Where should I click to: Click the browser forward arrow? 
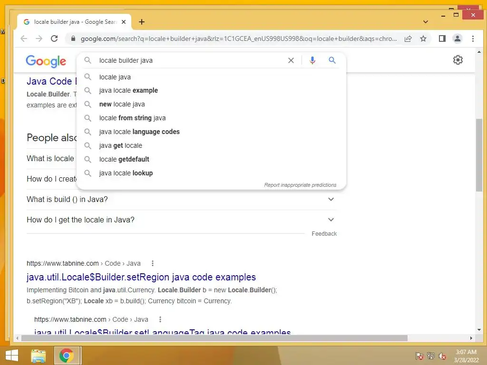[39, 38]
